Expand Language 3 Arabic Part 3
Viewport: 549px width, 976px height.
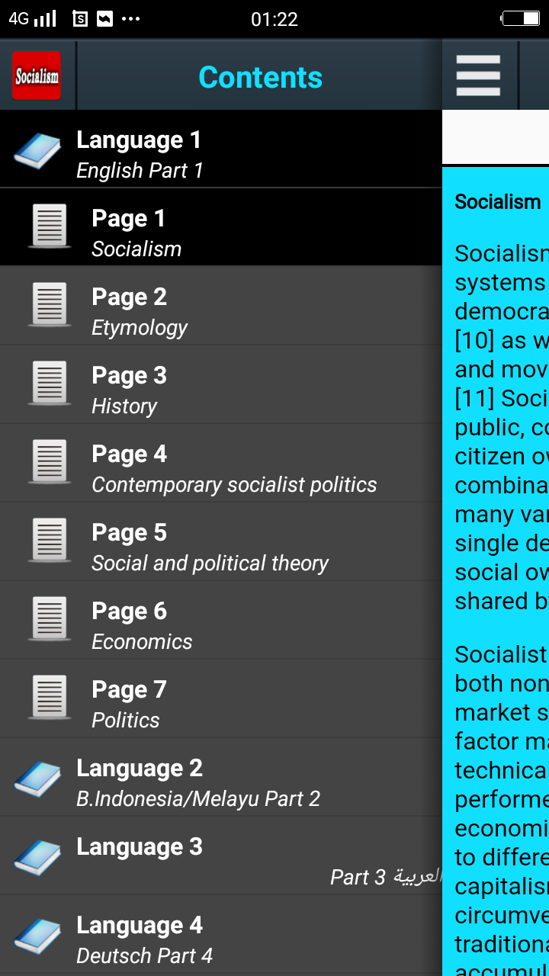click(221, 856)
